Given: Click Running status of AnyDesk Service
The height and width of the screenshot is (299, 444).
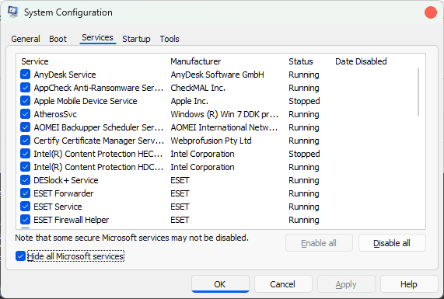Looking at the screenshot, I should pos(304,75).
